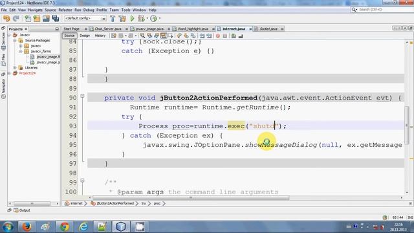Viewport: 414px width, 233px height.
Task: Toggle Bookmark in editor toolbar
Action: point(193,36)
